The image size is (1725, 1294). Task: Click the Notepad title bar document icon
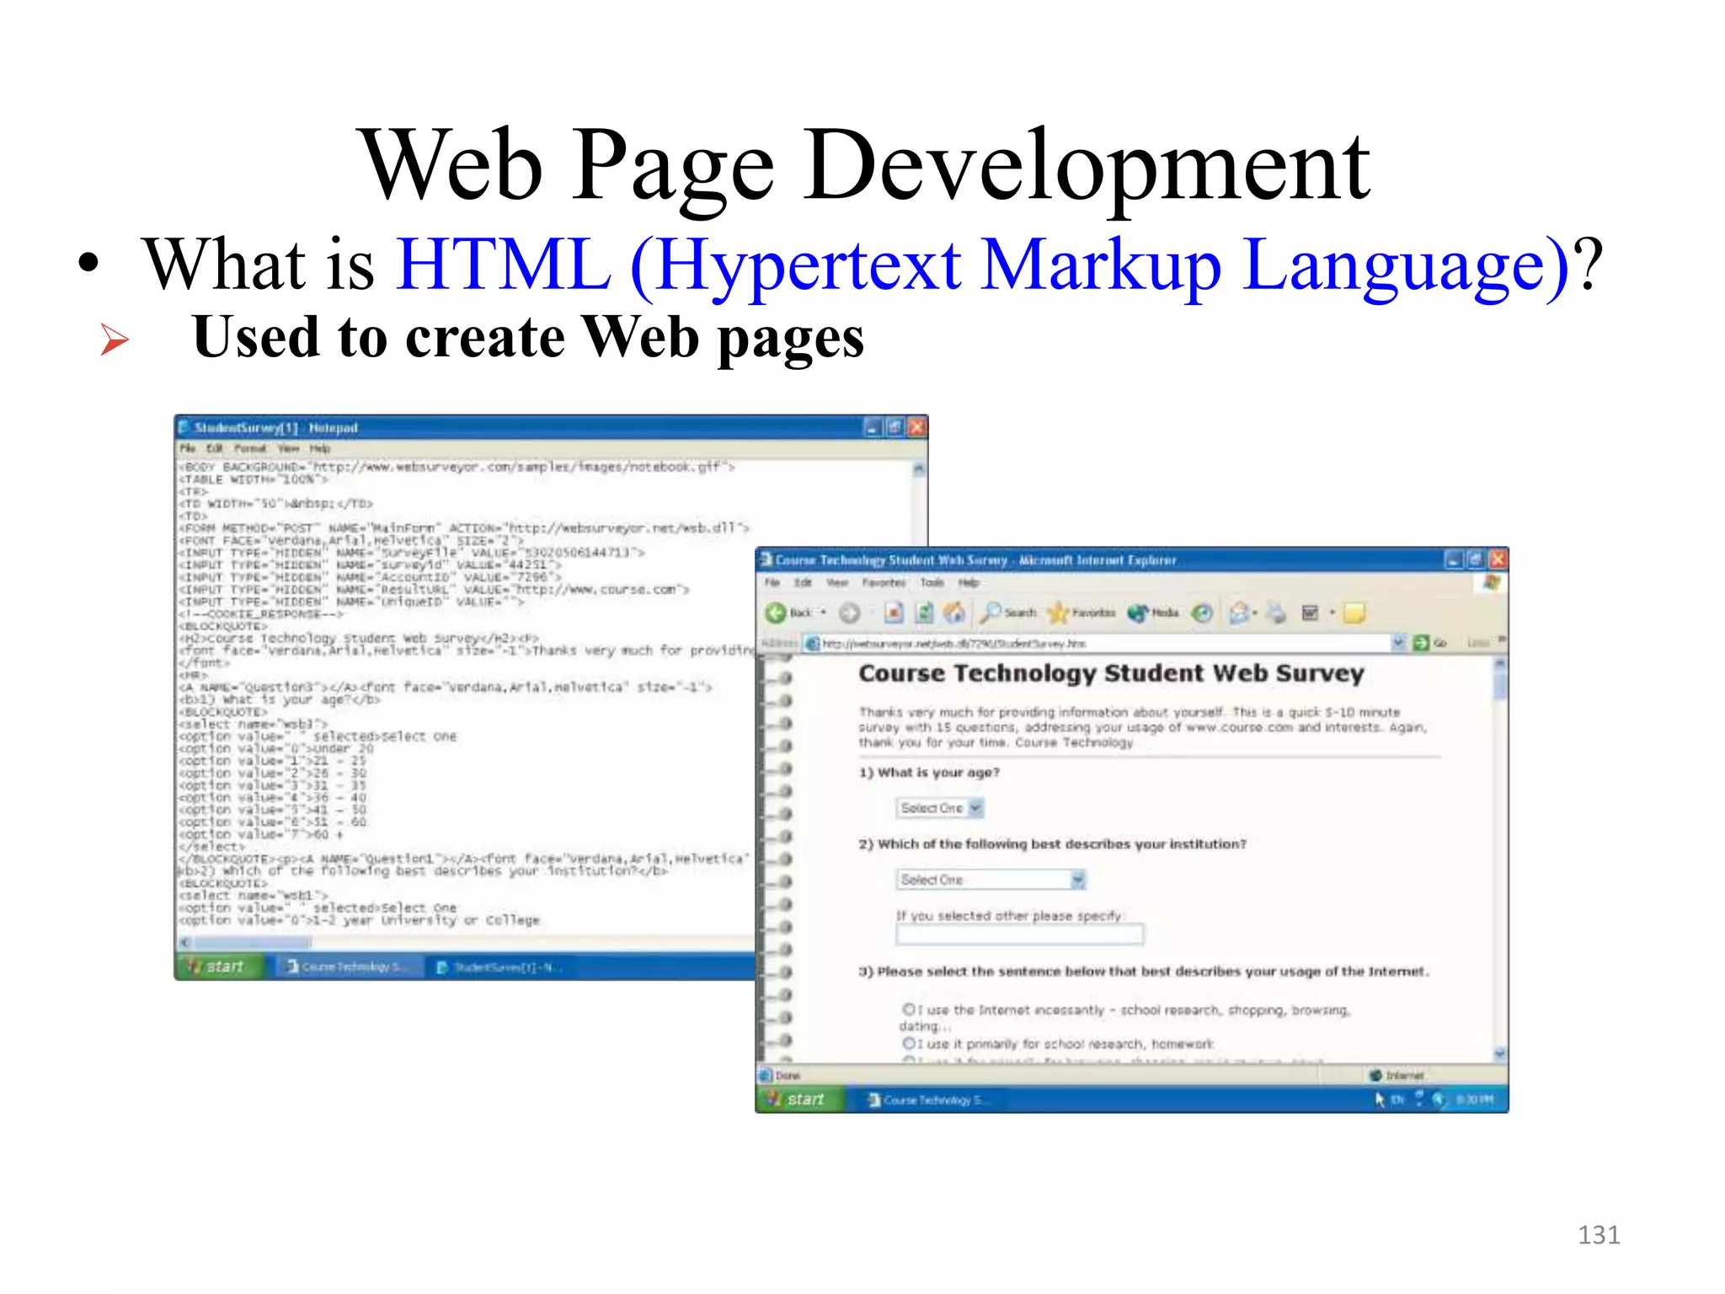(184, 427)
